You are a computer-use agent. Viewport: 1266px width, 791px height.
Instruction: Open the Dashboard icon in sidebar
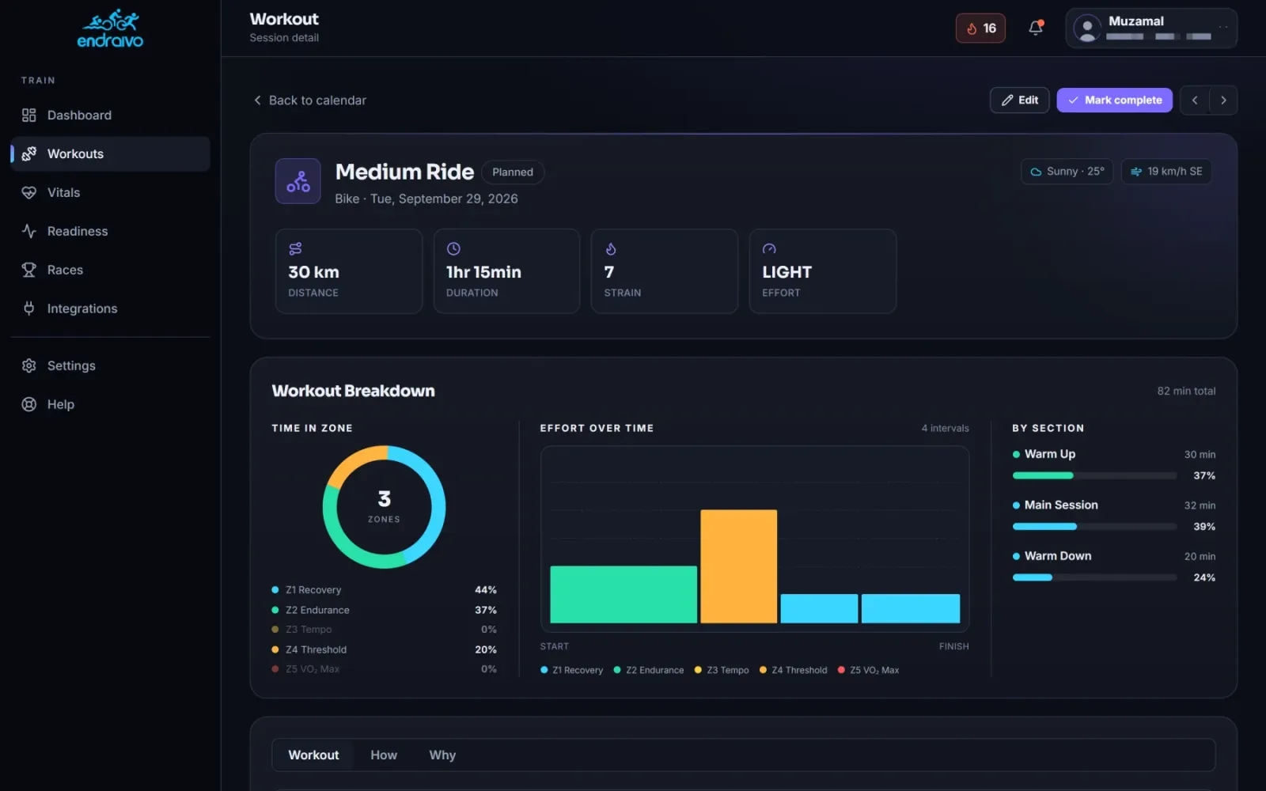[29, 115]
